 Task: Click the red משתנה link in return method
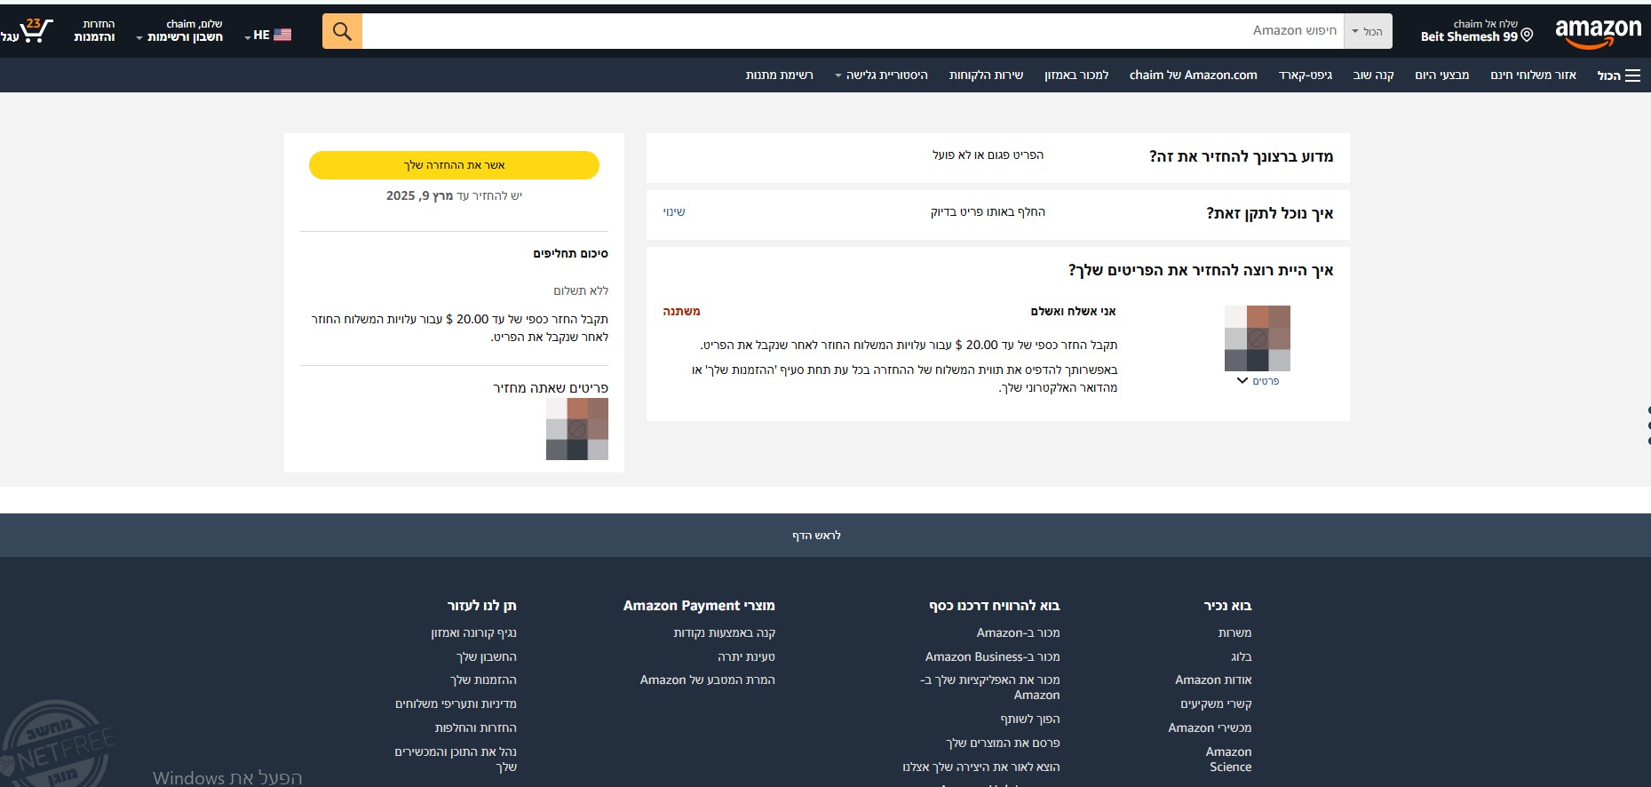pyautogui.click(x=681, y=312)
